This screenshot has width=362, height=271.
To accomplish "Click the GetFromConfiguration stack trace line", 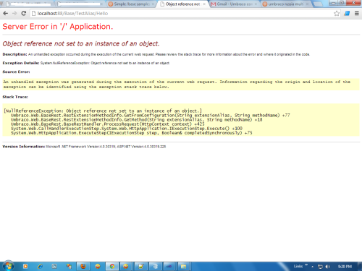I will point(151,116).
